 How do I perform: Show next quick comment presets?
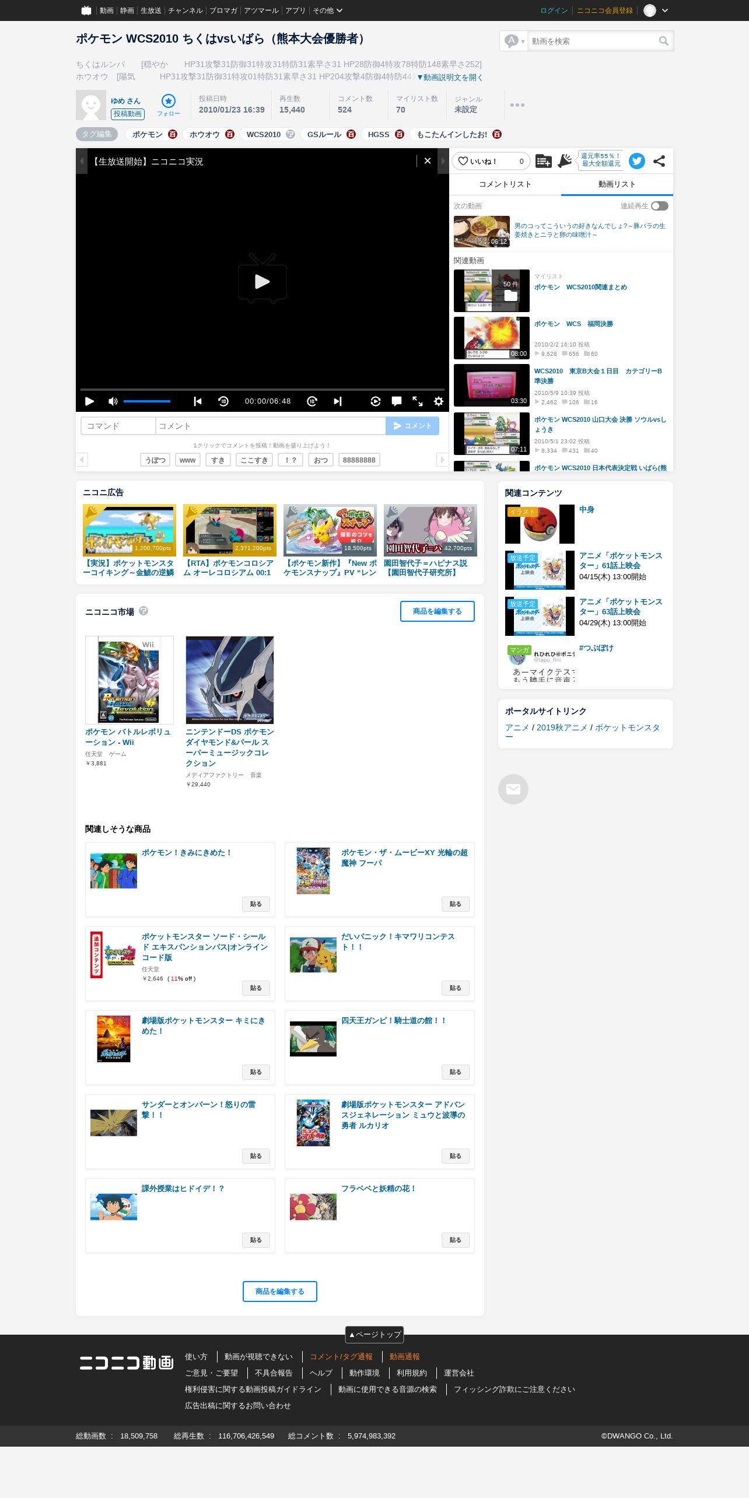click(x=442, y=460)
